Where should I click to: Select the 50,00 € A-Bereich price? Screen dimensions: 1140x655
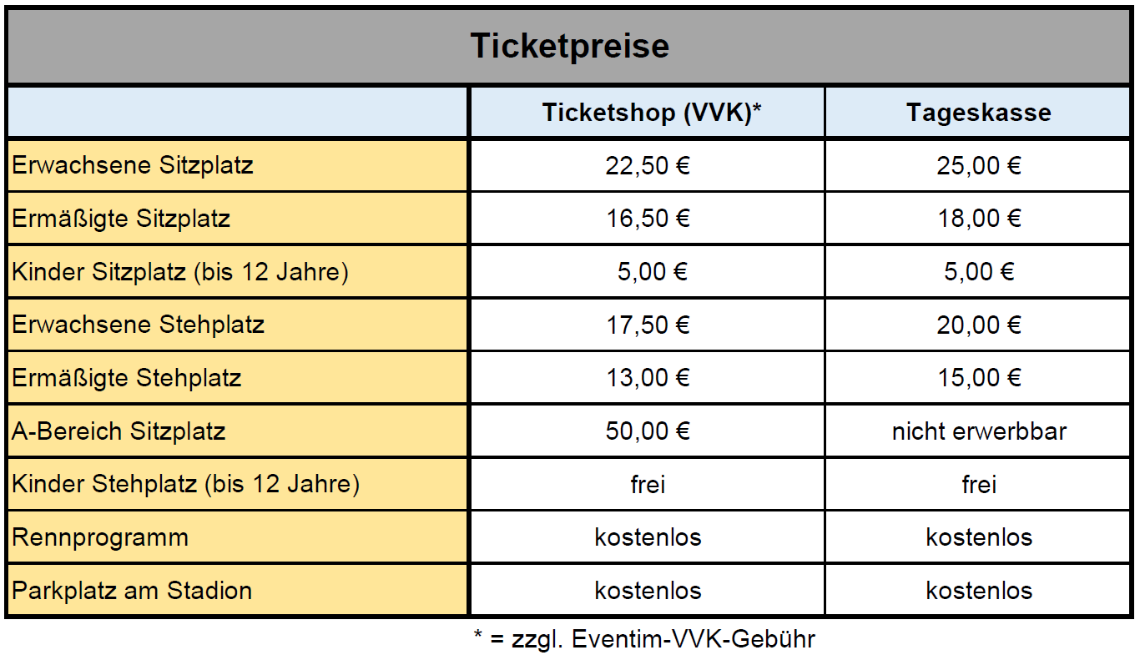648,431
